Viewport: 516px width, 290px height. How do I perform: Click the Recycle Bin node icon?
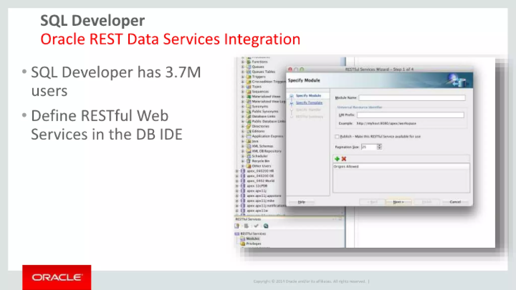pyautogui.click(x=248, y=161)
